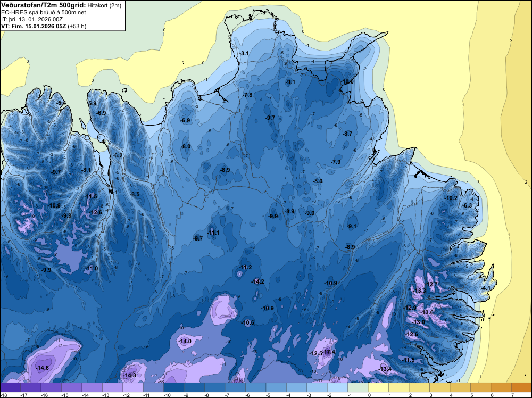Click the initial time line "IT: þri. 13. 01. 2026 00Z"
This screenshot has width=532, height=398.
[x=32, y=19]
